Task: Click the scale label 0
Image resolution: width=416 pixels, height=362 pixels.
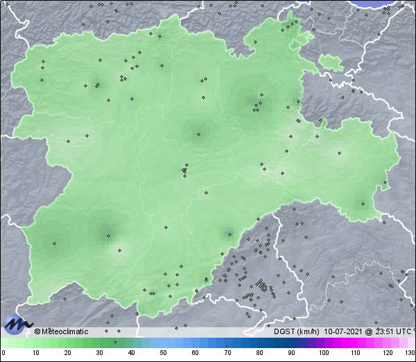Action: pos(3,353)
